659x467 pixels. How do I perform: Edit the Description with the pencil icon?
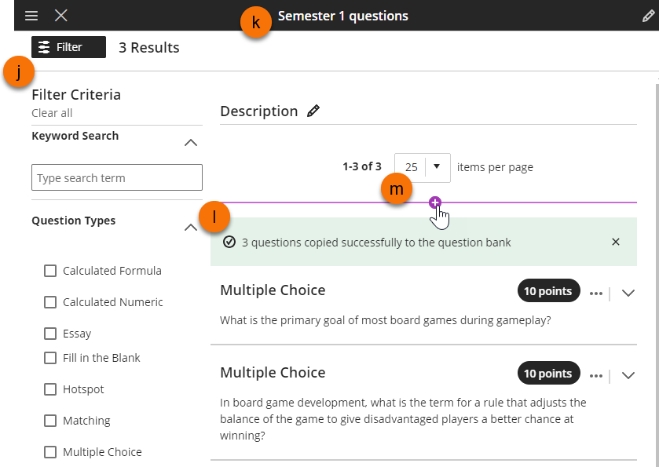[x=313, y=111]
